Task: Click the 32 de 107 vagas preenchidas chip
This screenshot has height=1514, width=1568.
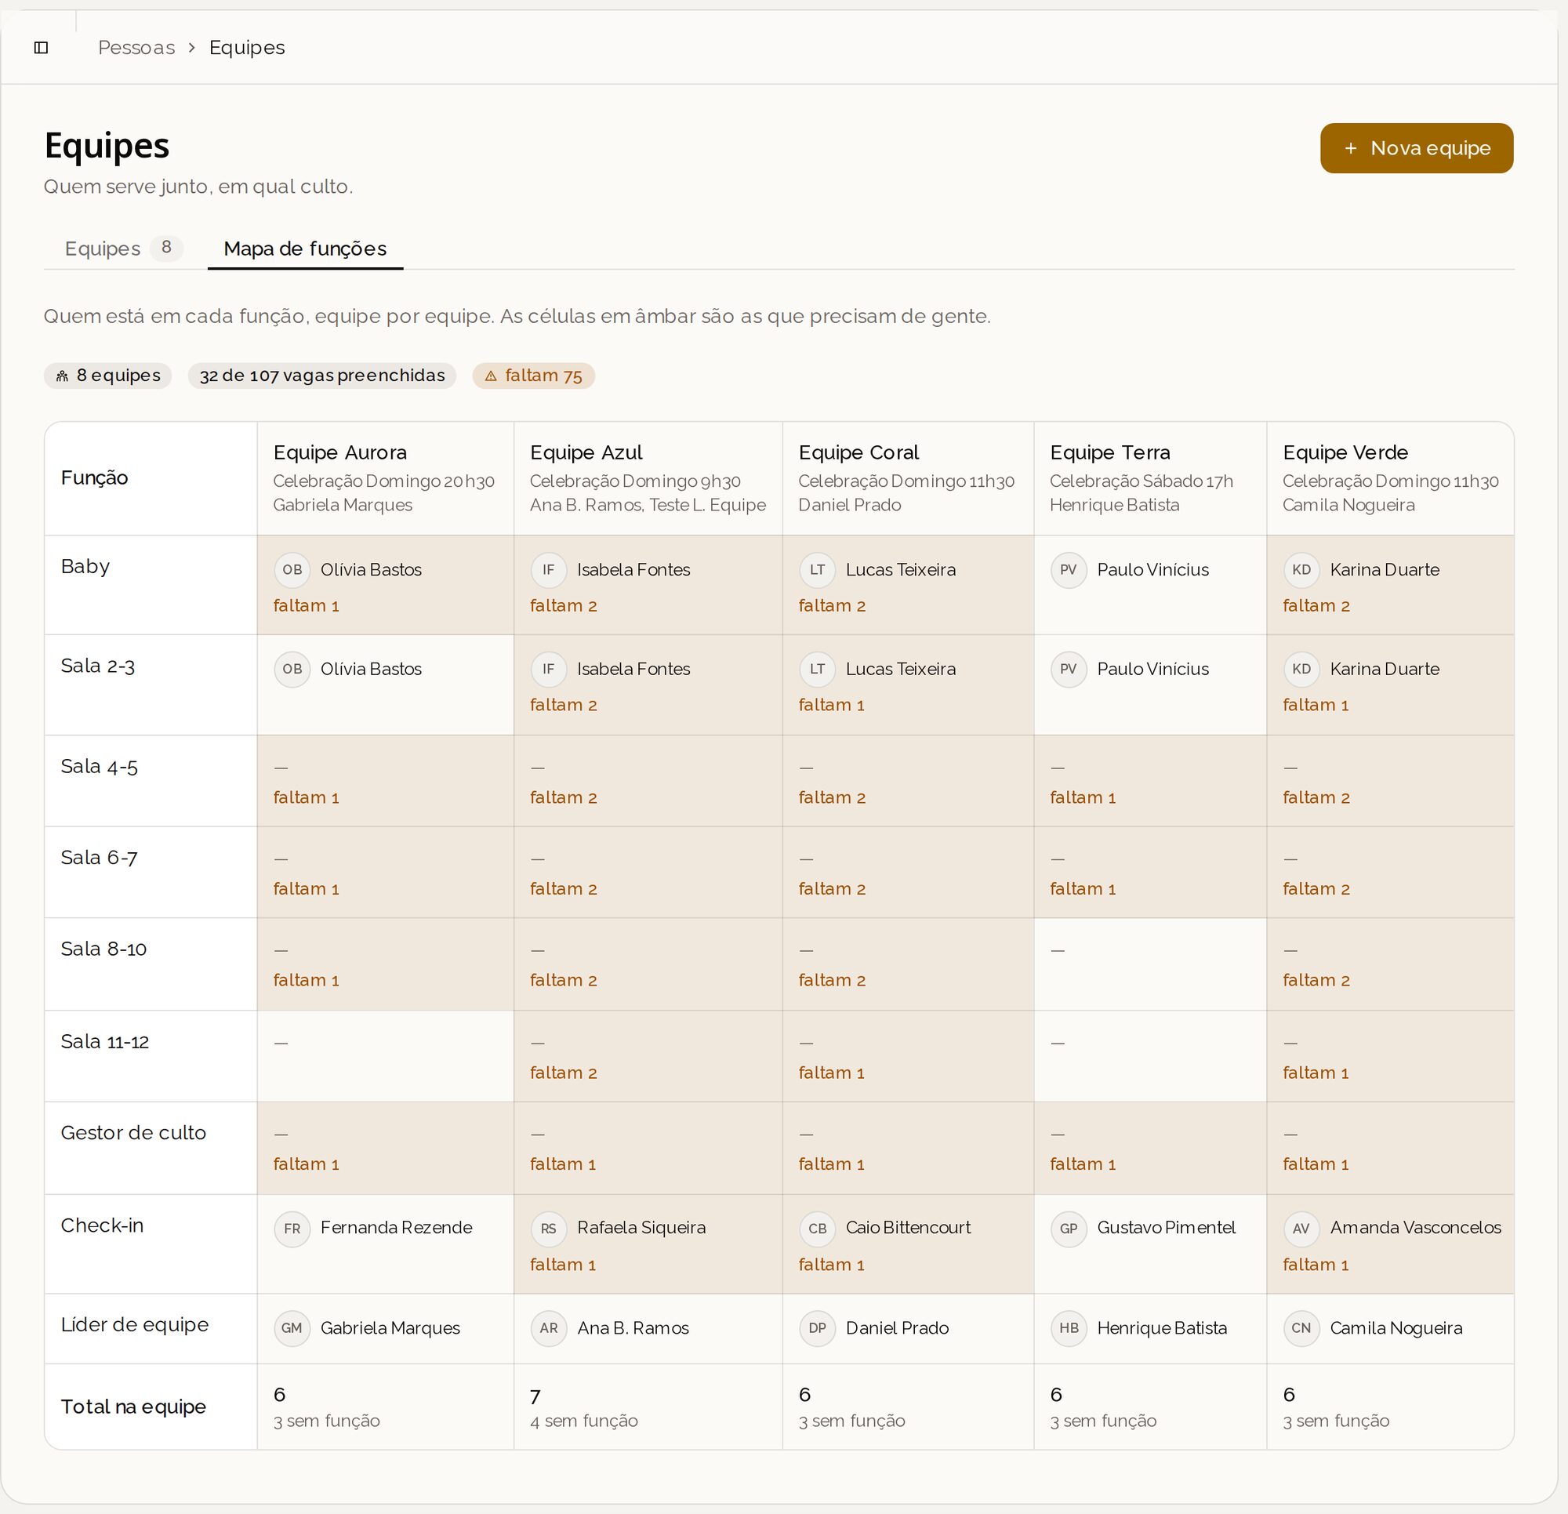Action: pos(321,376)
